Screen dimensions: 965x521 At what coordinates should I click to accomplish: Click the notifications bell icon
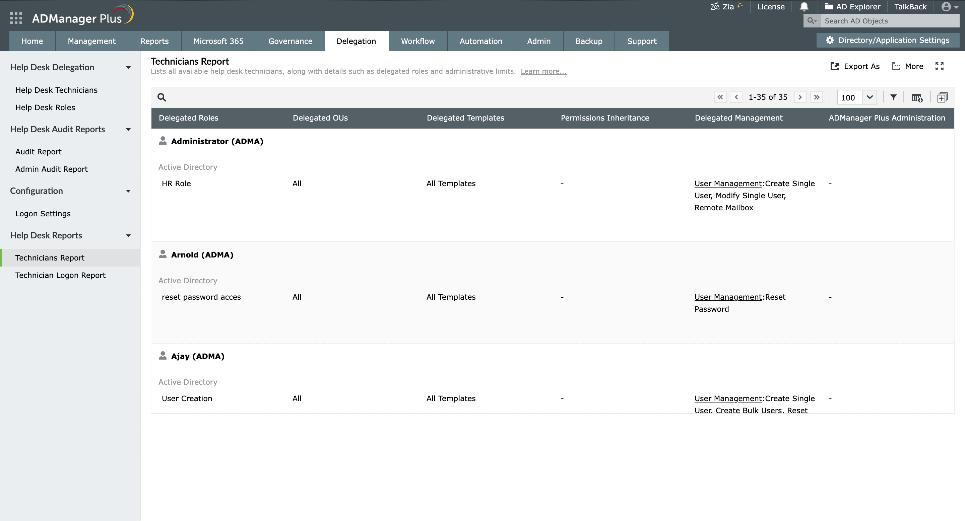click(804, 7)
